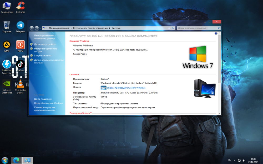Screen dimensions: 263x164
Task: Open the AIMP player icon
Action: pos(7,46)
